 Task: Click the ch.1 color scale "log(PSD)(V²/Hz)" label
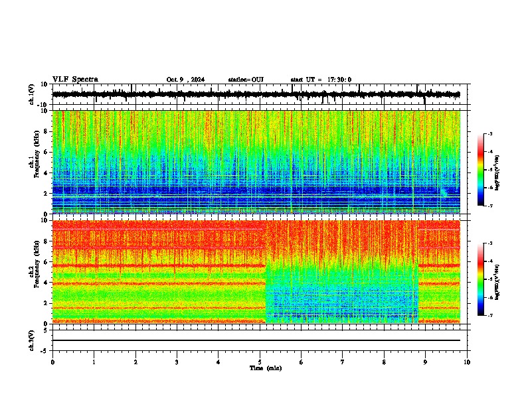497,173
